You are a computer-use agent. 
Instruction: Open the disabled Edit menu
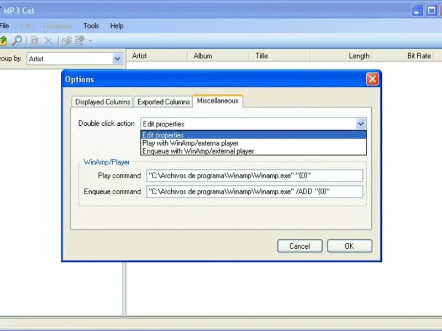point(26,26)
